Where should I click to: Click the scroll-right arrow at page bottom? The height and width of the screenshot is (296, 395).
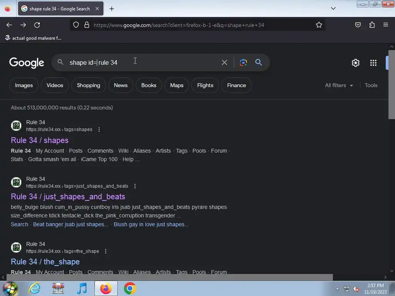click(385, 277)
